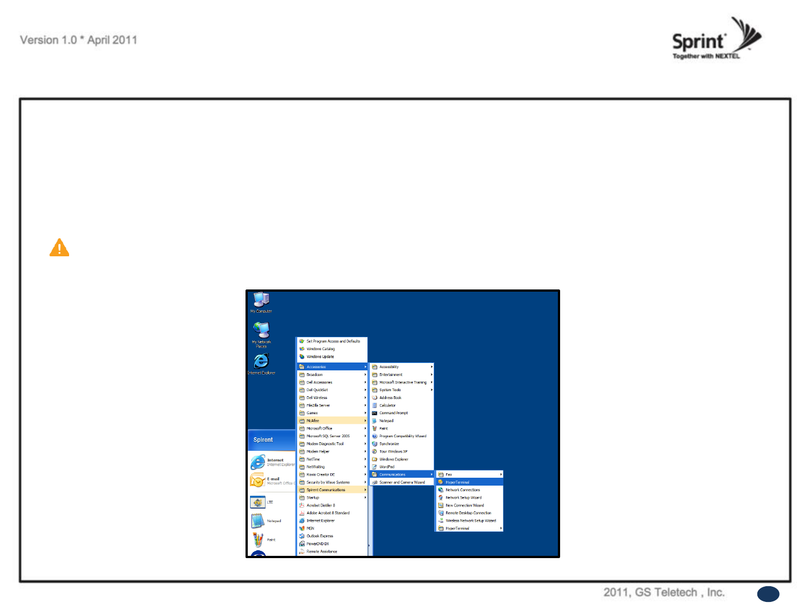Open Address Book from Accessories
The height and width of the screenshot is (607, 809).
pyautogui.click(x=402, y=398)
